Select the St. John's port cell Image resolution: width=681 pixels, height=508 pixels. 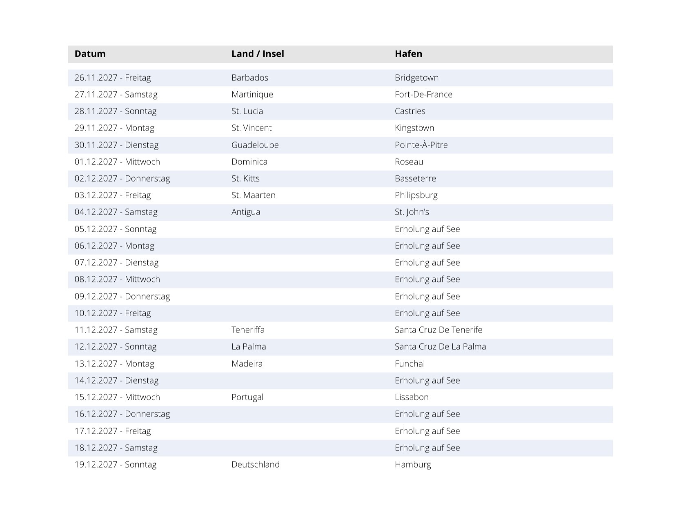coord(412,212)
